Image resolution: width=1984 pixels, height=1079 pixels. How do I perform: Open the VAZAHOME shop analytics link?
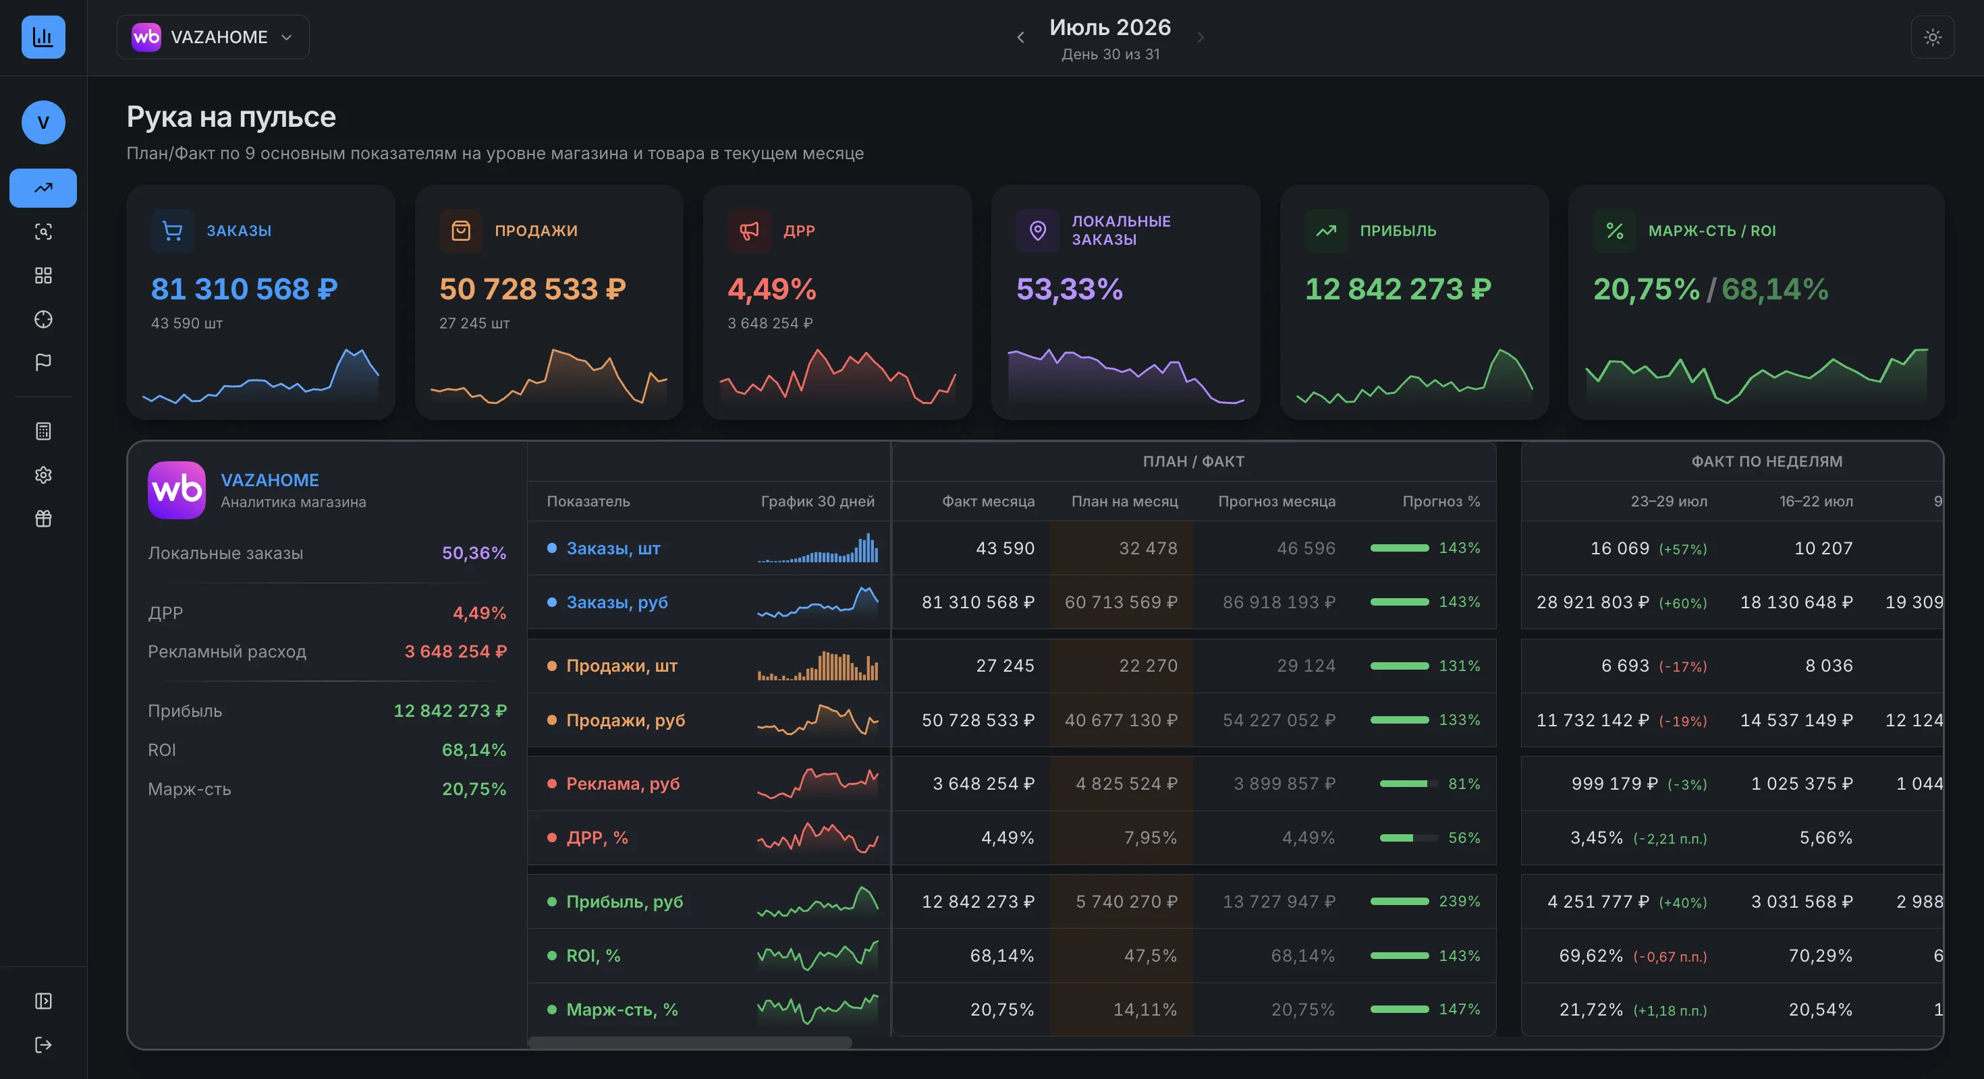[269, 480]
